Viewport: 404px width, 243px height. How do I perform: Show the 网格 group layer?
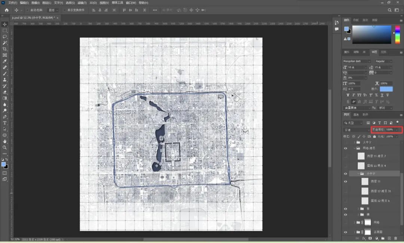tap(346, 222)
